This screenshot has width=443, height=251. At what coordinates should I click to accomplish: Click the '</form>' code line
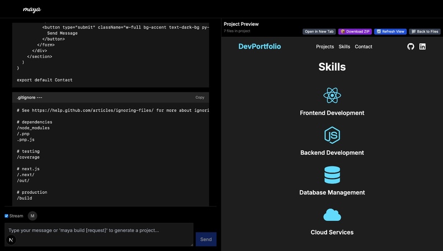[46, 45]
